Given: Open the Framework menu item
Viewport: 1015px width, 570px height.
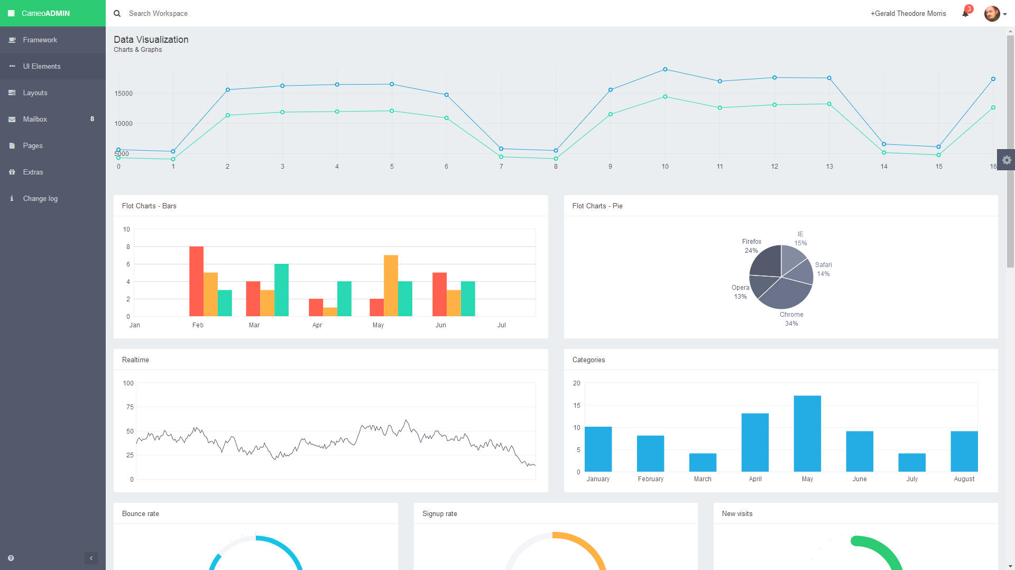Looking at the screenshot, I should tap(53, 40).
